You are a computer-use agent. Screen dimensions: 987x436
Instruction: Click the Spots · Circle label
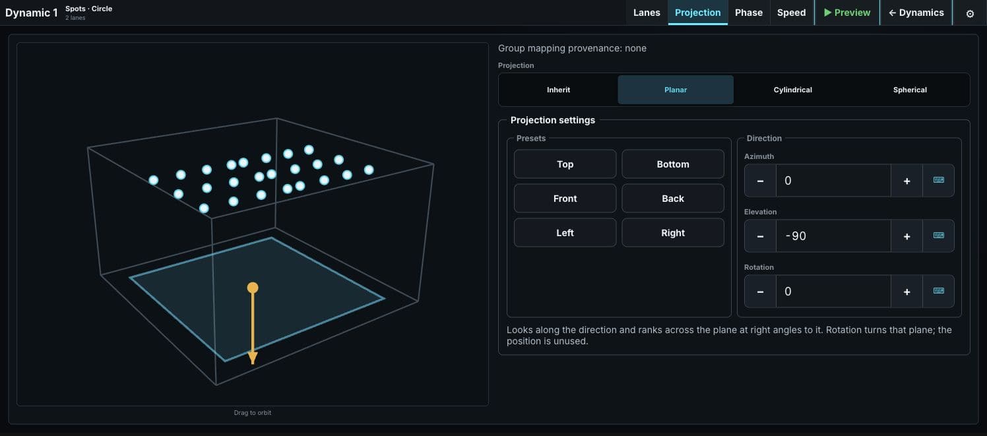[88, 9]
